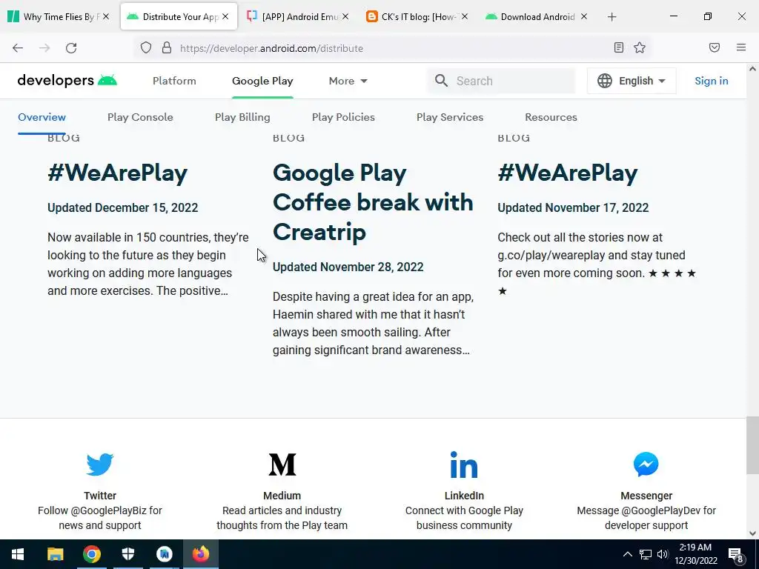Open File Explorer from taskbar
This screenshot has height=569, width=759.
point(55,554)
